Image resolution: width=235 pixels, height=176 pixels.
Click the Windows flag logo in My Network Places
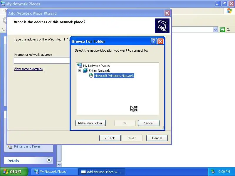(x=229, y=11)
